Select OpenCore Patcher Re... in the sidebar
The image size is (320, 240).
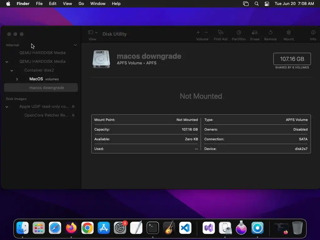pyautogui.click(x=46, y=115)
